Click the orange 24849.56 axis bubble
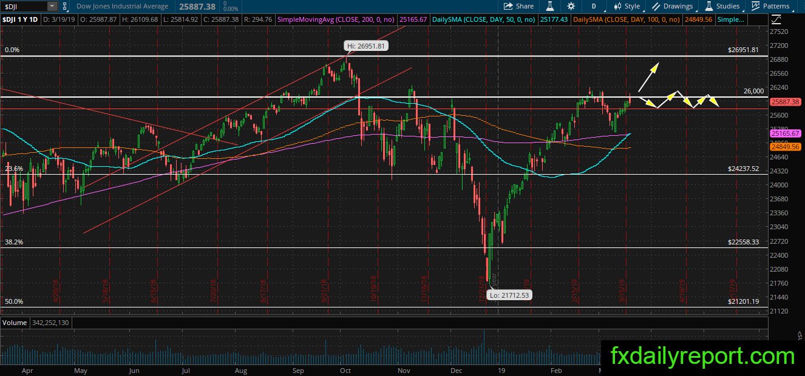Viewport: 805px width, 376px height. click(786, 147)
